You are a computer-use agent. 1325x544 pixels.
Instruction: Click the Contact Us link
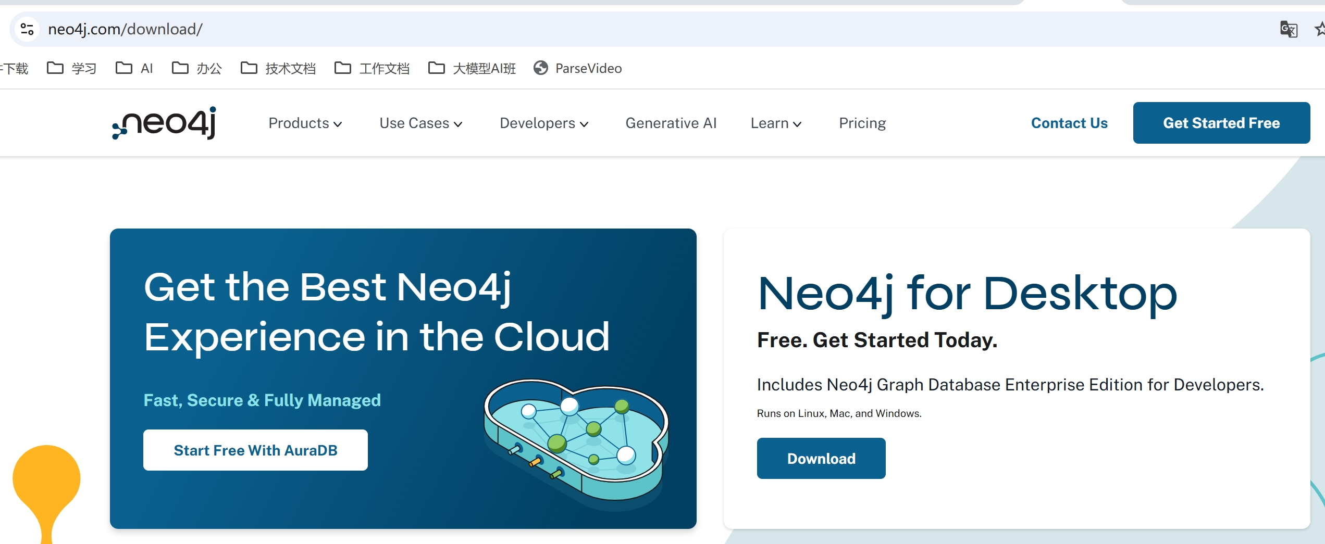(x=1069, y=123)
